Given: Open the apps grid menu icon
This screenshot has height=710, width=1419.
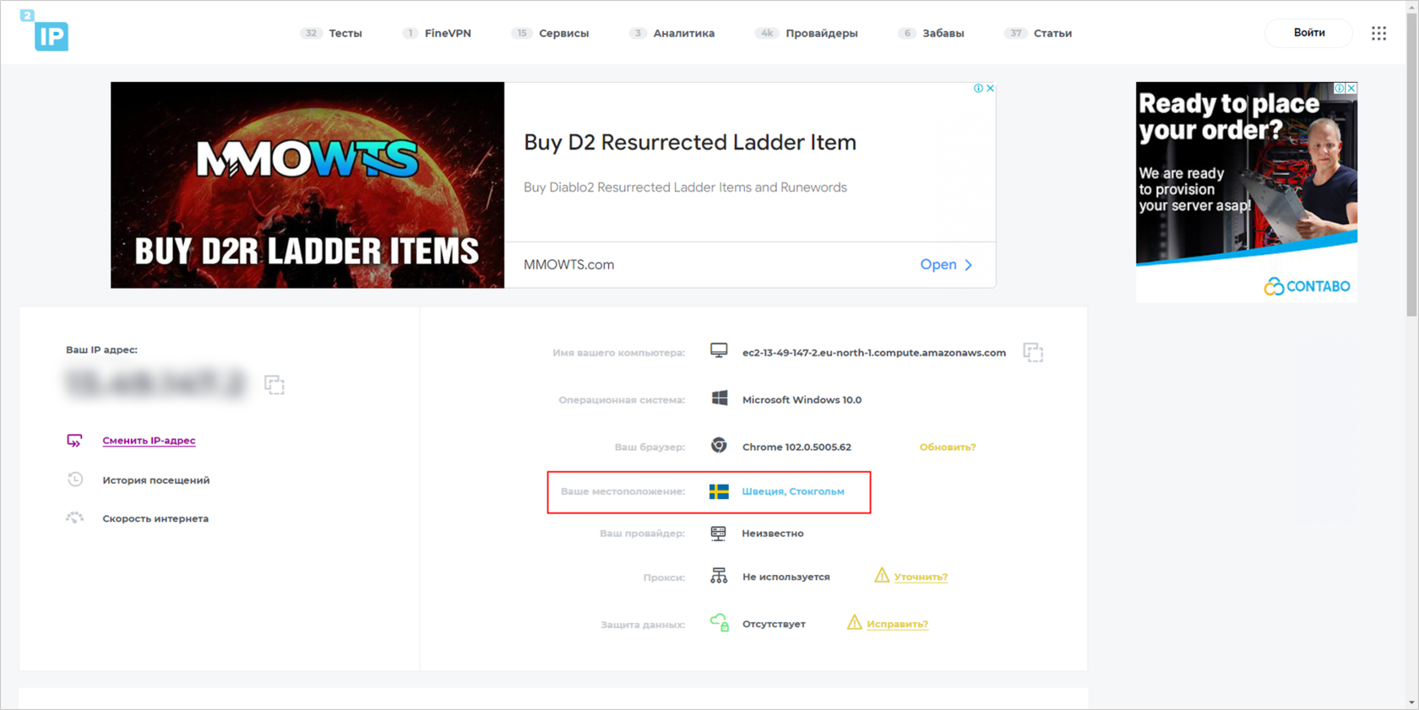Looking at the screenshot, I should tap(1378, 33).
